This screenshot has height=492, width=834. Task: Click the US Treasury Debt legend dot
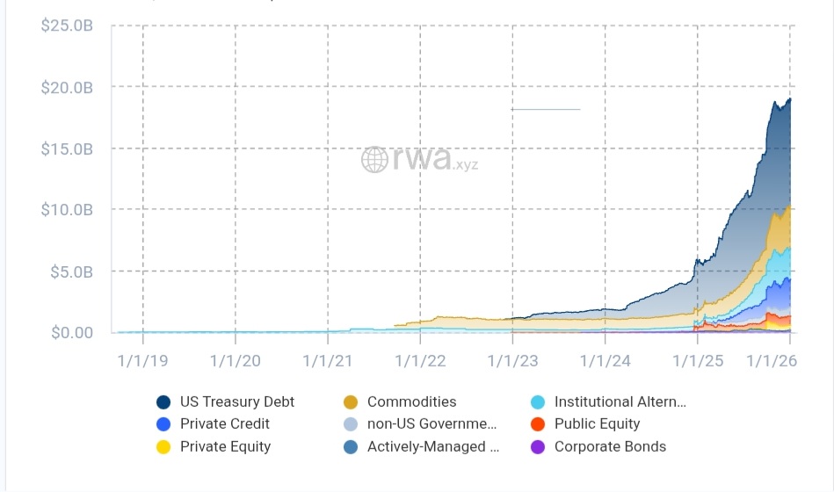[163, 402]
